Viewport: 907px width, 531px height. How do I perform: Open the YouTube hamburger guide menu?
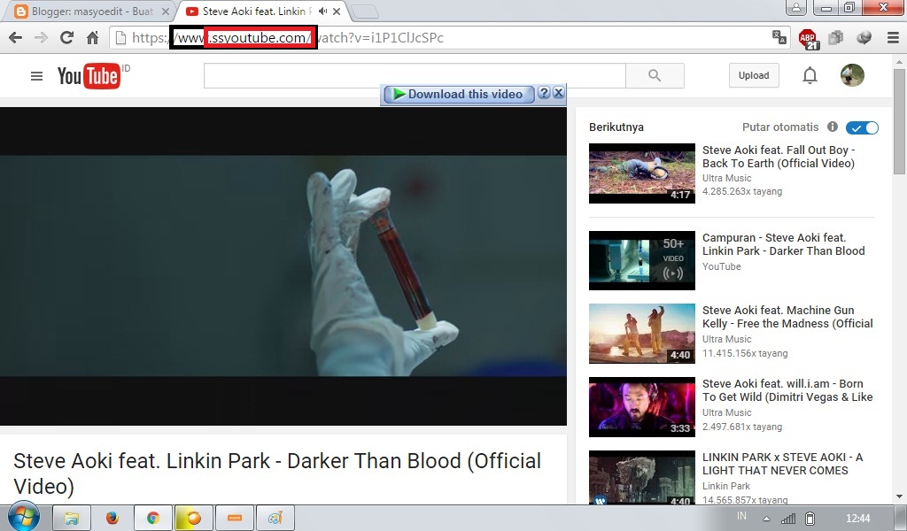[36, 76]
